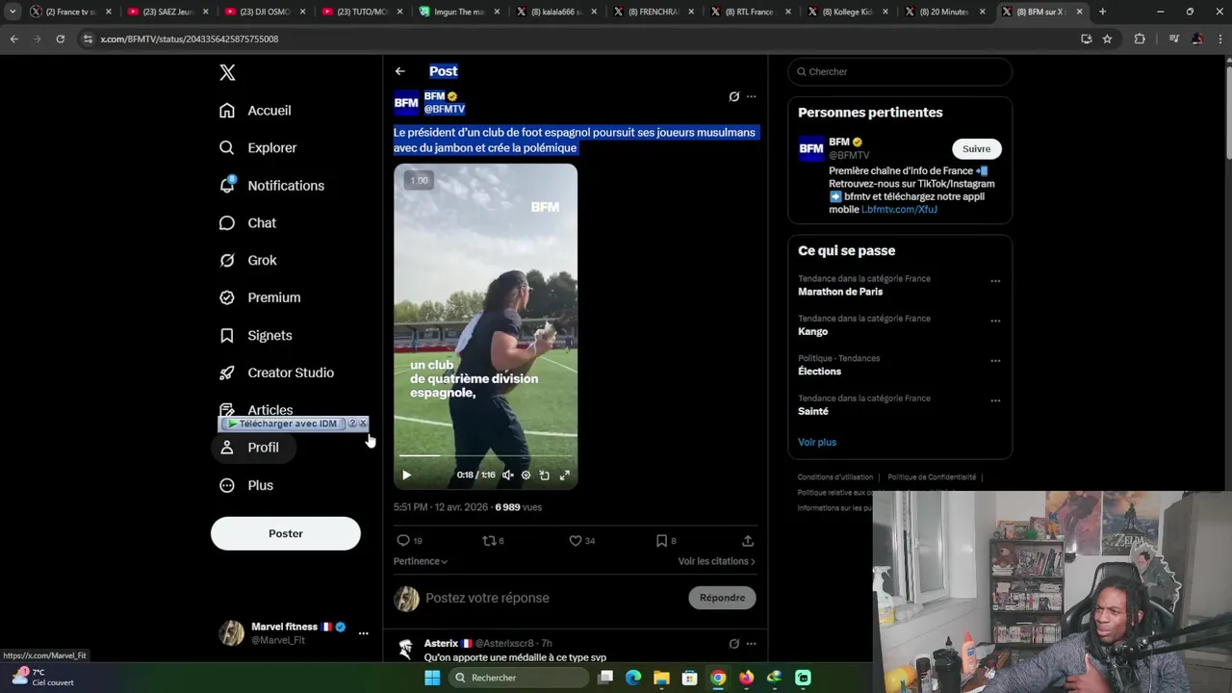The image size is (1232, 693).
Task: Switch to 20 Minutes tab
Action: (943, 12)
